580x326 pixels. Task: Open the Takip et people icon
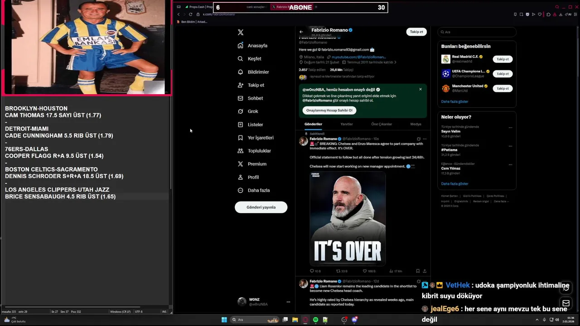[x=241, y=85]
